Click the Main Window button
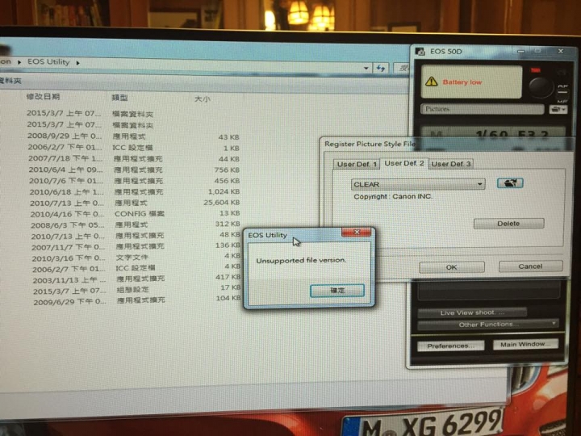 click(x=525, y=345)
